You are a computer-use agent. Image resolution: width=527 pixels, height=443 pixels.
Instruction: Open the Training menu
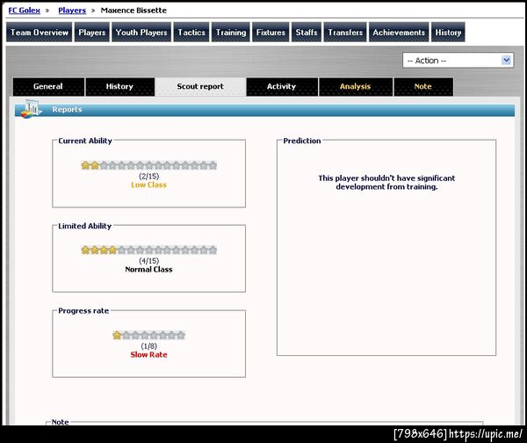[x=230, y=33]
